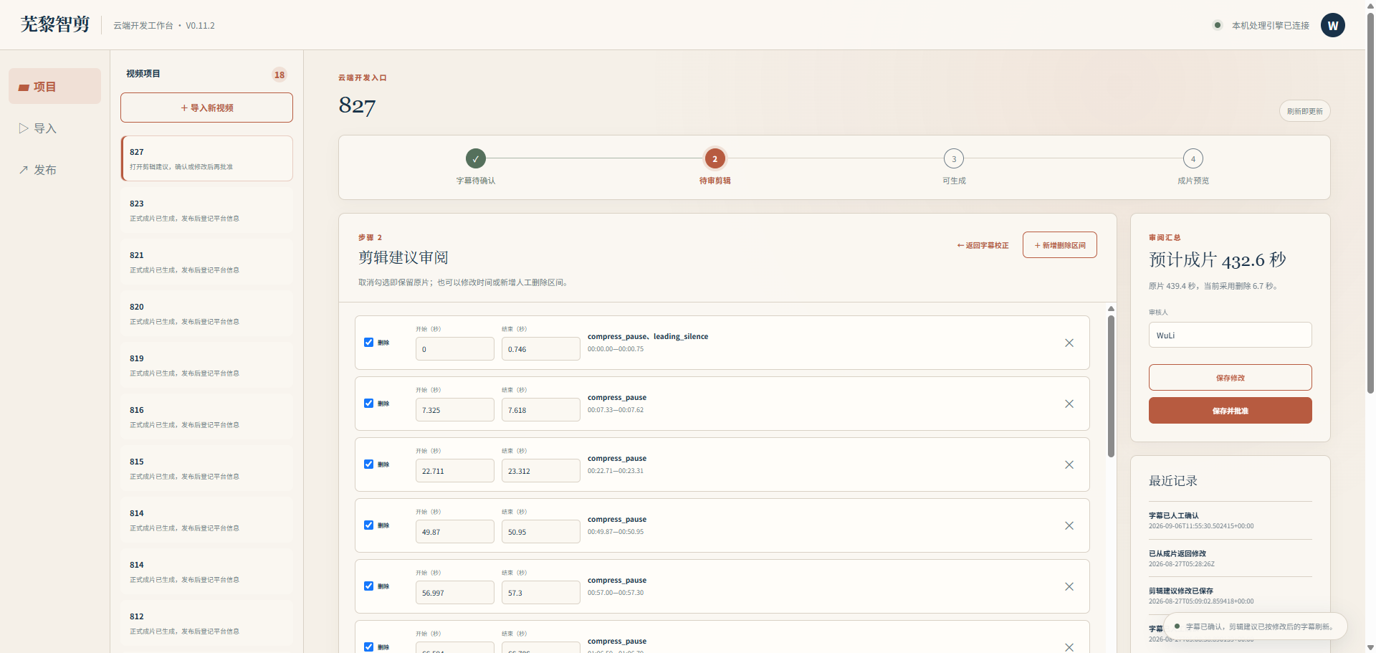Image resolution: width=1376 pixels, height=653 pixels.
Task: Click the 字幕已人工确认 record entry
Action: click(1230, 520)
